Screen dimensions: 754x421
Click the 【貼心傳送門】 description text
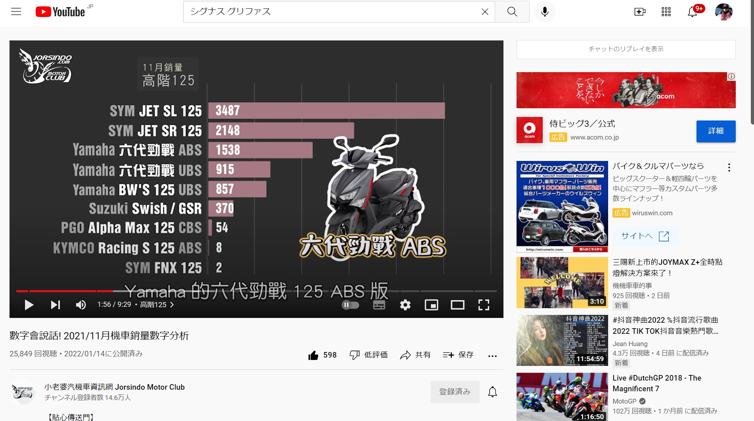tap(71, 417)
